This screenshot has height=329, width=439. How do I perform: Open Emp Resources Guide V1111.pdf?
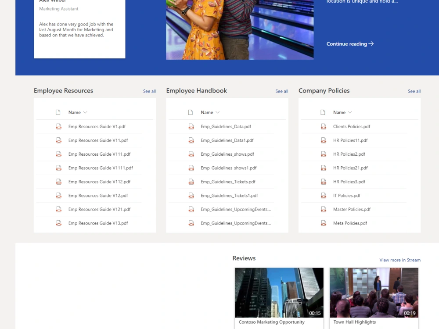click(x=101, y=168)
